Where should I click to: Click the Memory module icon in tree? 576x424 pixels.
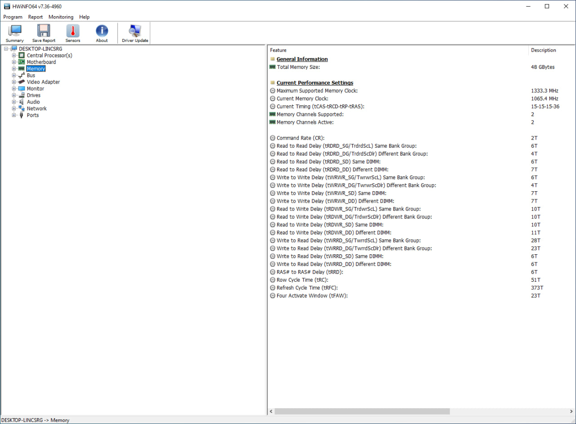pos(22,69)
